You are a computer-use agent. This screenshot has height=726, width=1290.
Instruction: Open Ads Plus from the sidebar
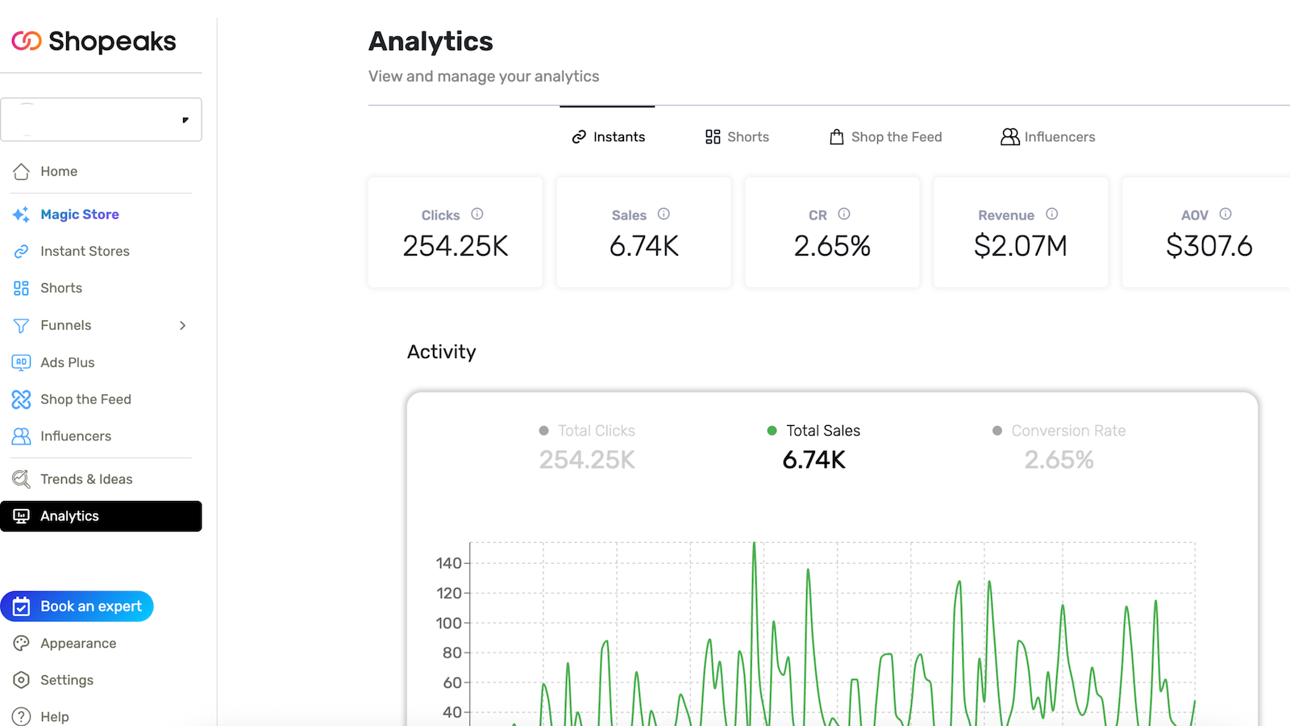pyautogui.click(x=68, y=362)
